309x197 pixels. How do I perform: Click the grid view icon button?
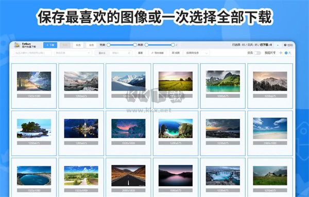click(176, 53)
